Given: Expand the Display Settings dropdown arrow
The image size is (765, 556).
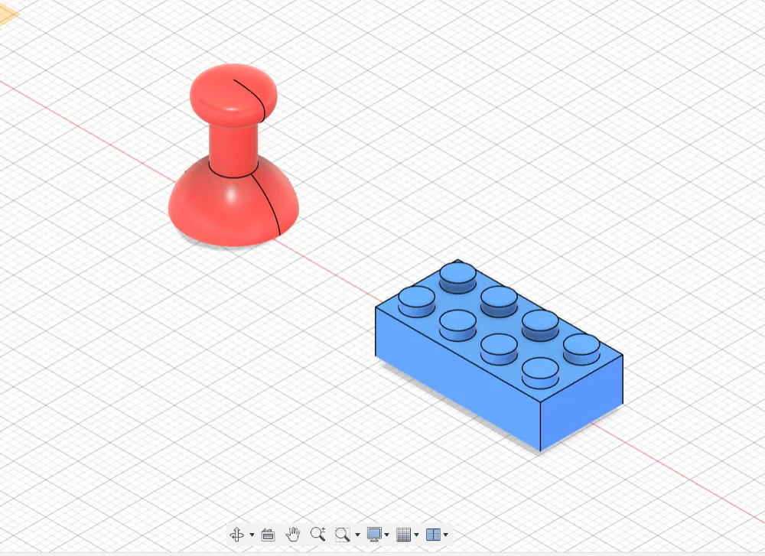Looking at the screenshot, I should (x=387, y=535).
